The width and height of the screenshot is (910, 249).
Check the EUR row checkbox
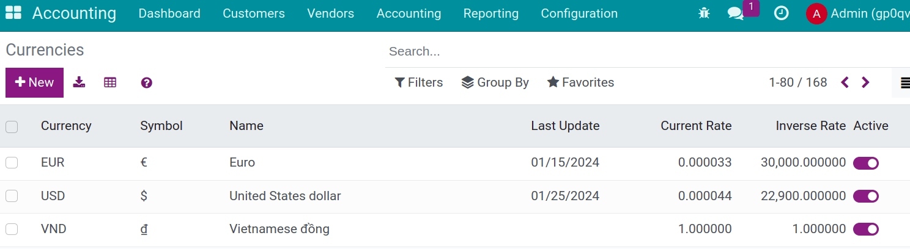[12, 163]
